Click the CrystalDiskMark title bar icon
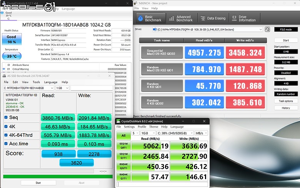 pos(118,121)
